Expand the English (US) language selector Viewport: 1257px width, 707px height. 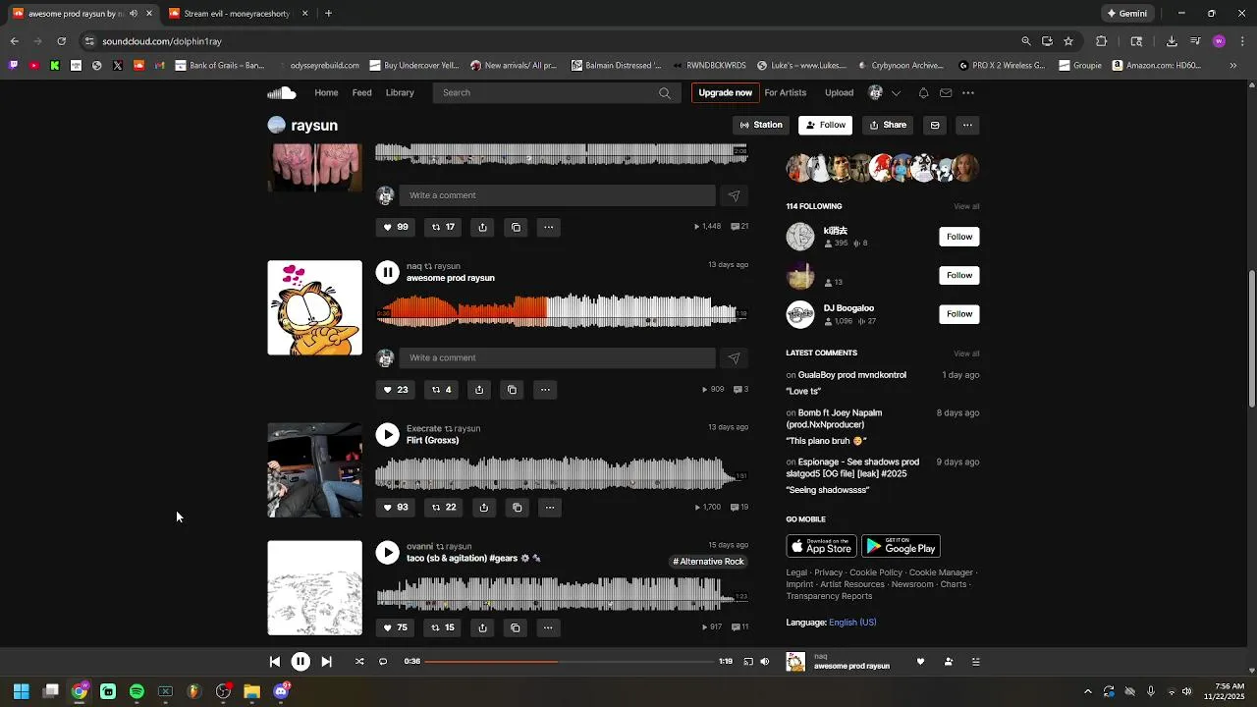(x=852, y=623)
